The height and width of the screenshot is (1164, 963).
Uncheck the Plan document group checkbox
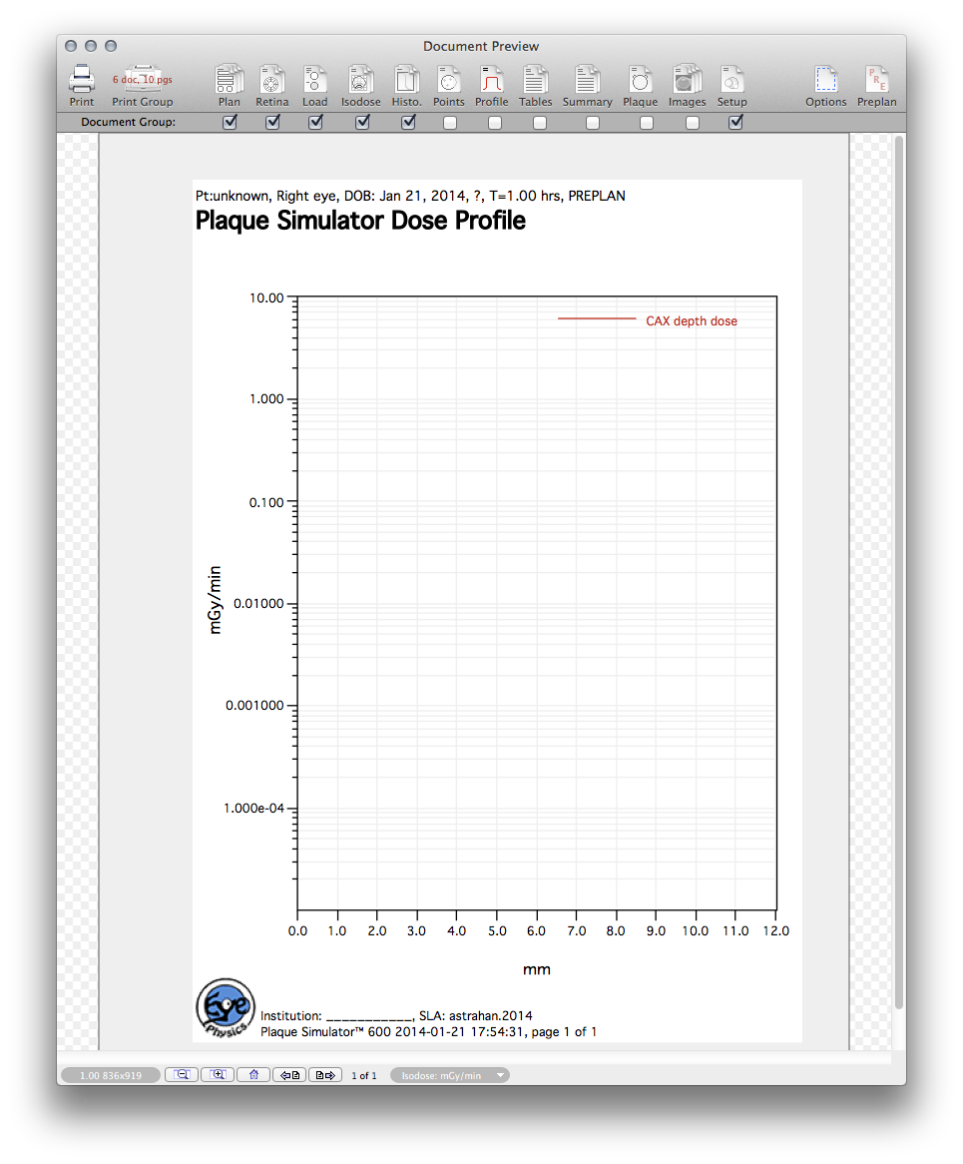click(230, 123)
